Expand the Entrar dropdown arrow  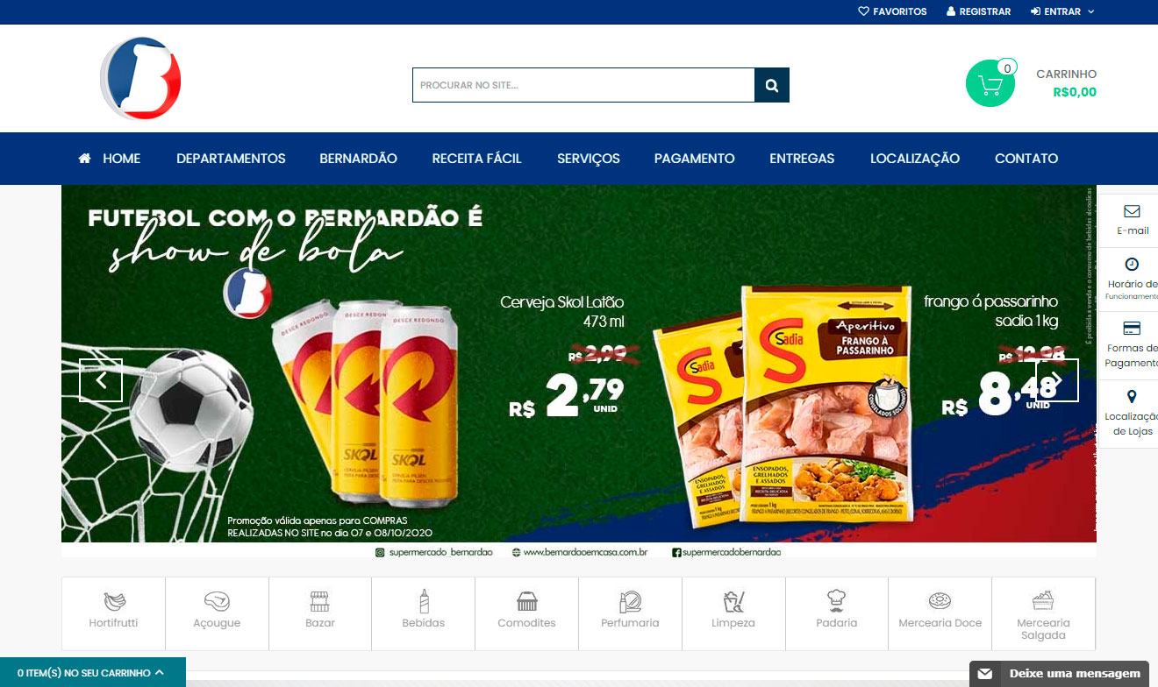coord(1091,11)
